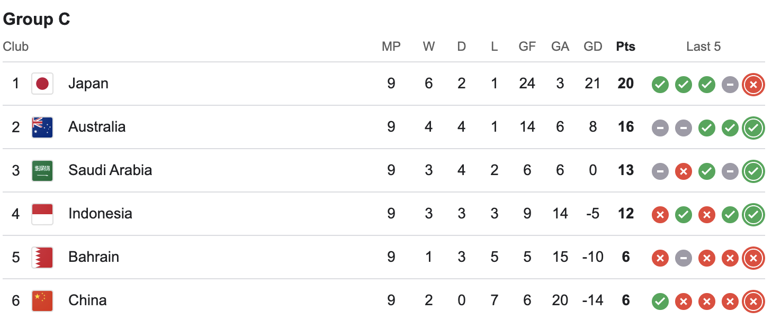Open the Japan team link
The width and height of the screenshot is (772, 329).
[88, 84]
